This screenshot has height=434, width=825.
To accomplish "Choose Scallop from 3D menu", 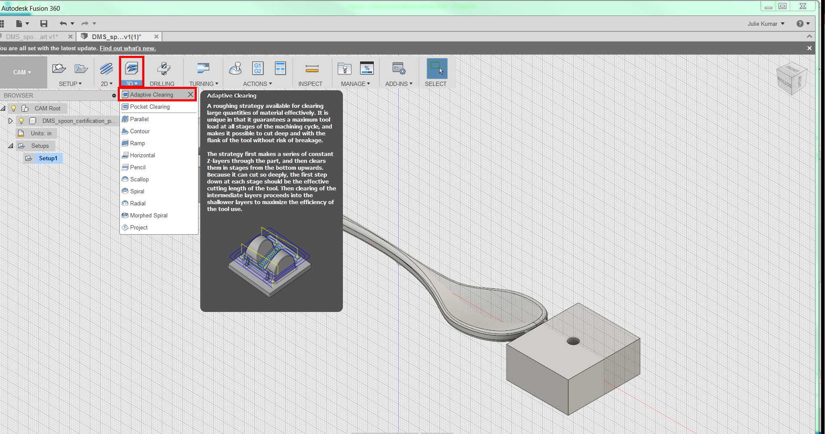I will (x=159, y=179).
